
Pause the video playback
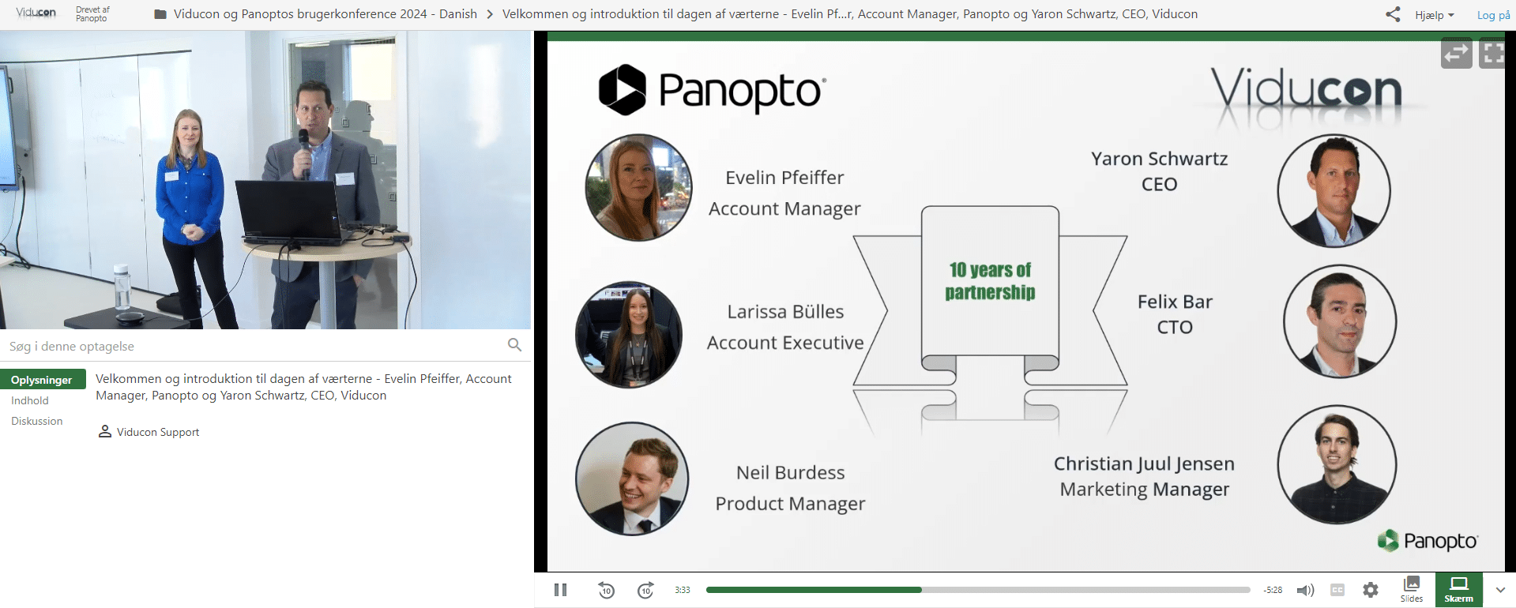click(560, 590)
